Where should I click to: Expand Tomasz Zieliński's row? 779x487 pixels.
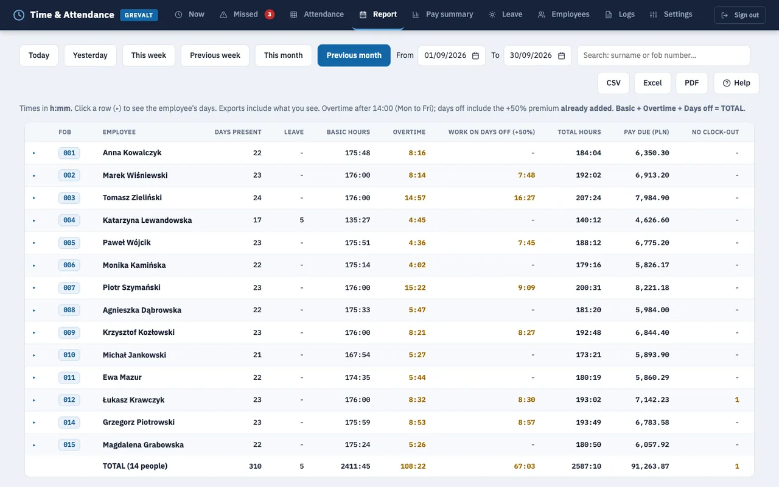pos(34,198)
